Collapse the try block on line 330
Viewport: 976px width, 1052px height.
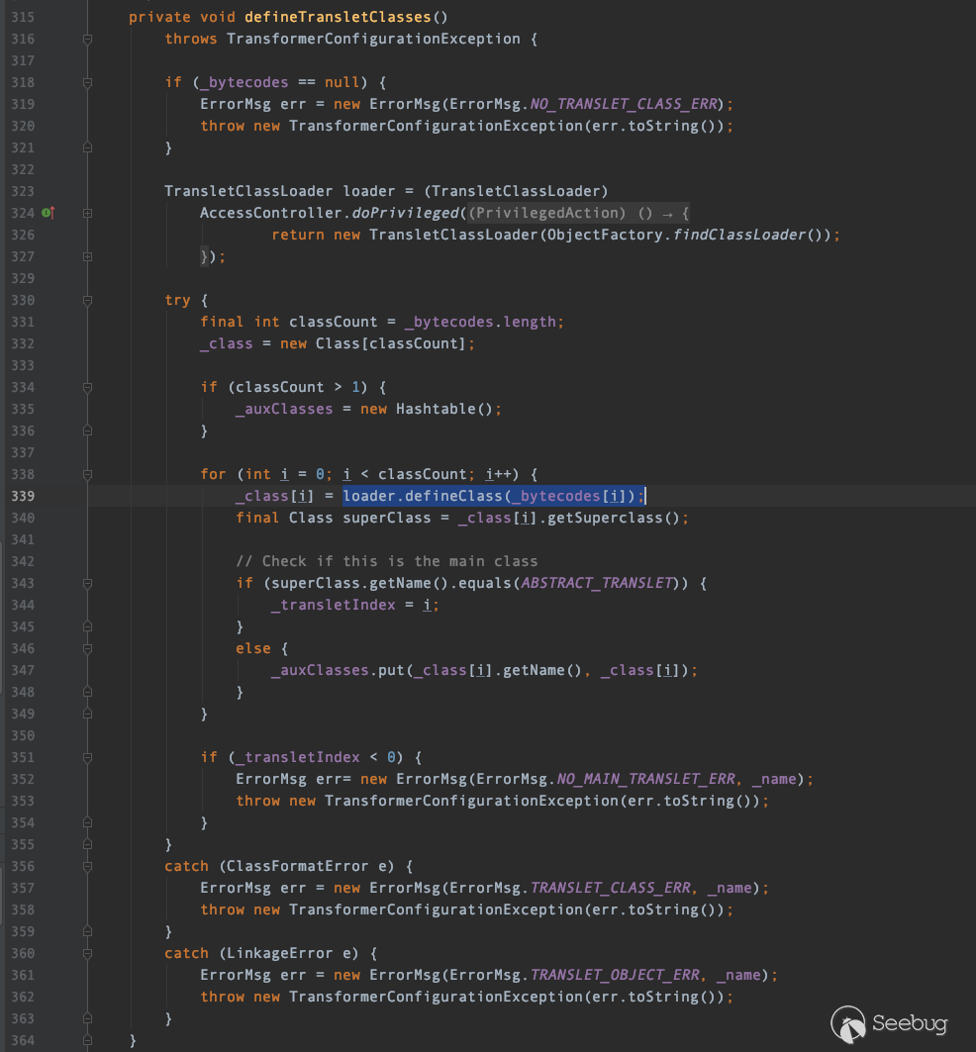click(87, 300)
